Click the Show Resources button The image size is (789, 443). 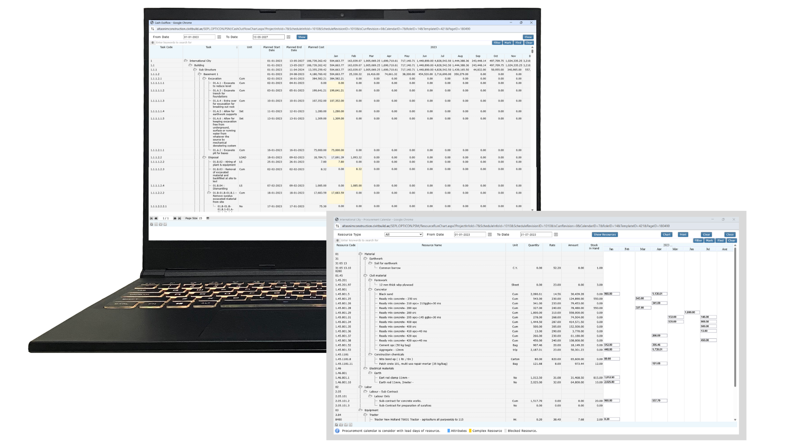coord(604,234)
